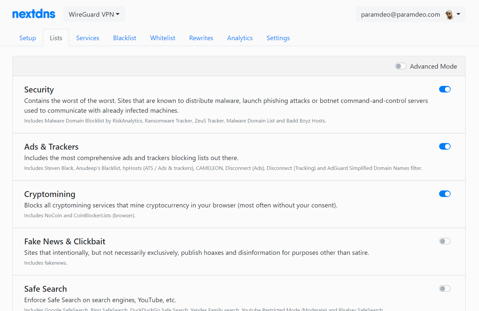Enable the Fake News & Clickbait toggle

(x=445, y=241)
